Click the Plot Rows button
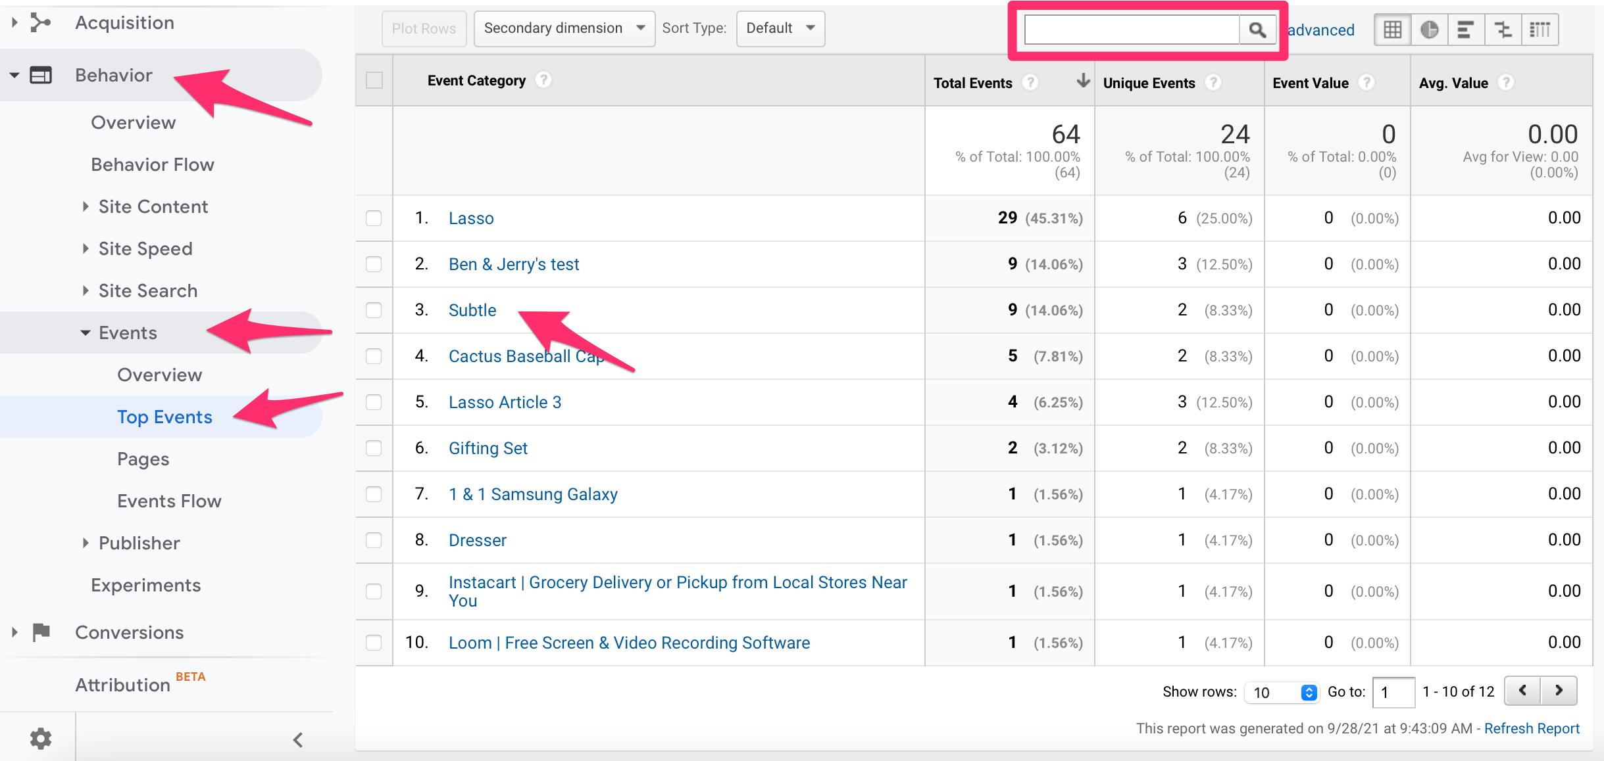 pyautogui.click(x=424, y=28)
